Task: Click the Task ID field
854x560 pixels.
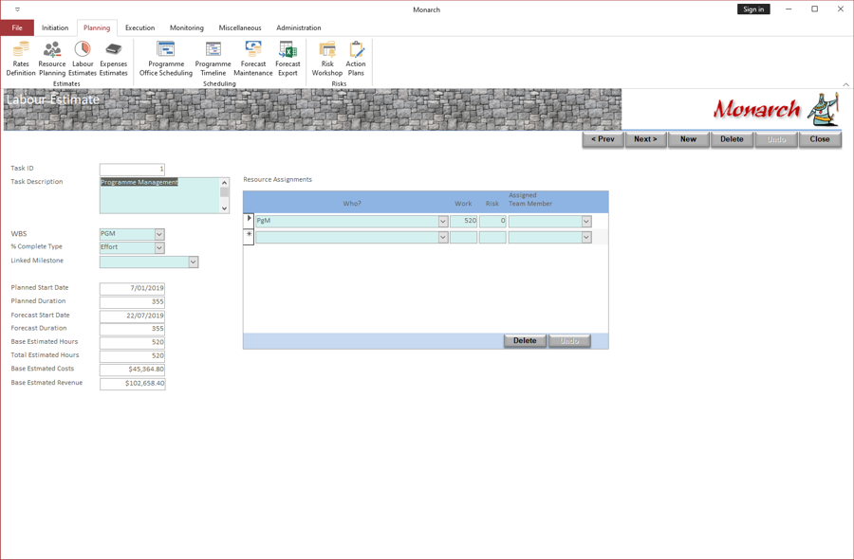Action: [132, 169]
